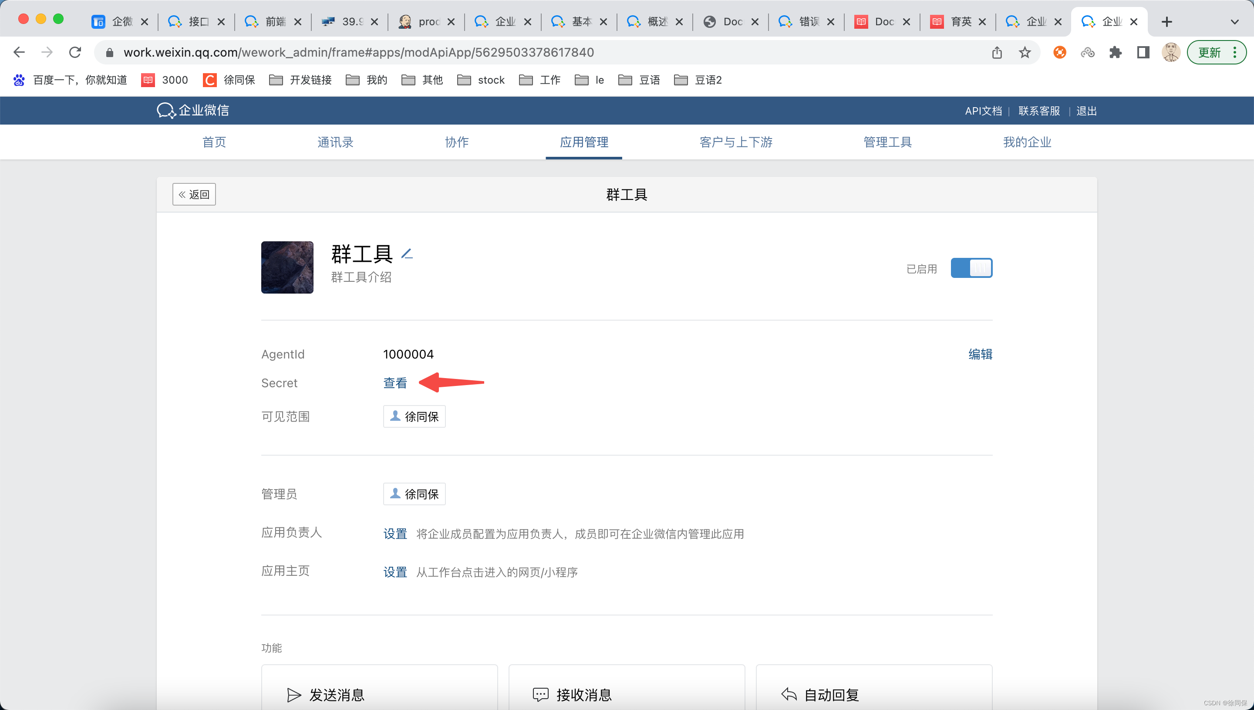Close the 错误 browser tab
The height and width of the screenshot is (710, 1254).
pyautogui.click(x=830, y=21)
